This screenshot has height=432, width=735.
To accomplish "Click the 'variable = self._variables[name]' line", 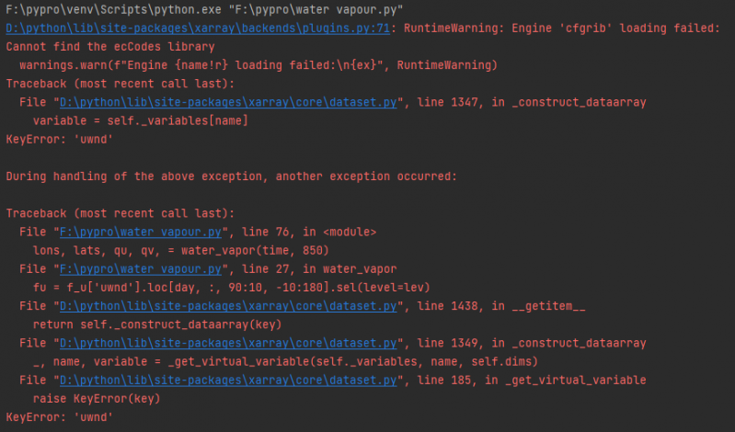I will tap(140, 120).
